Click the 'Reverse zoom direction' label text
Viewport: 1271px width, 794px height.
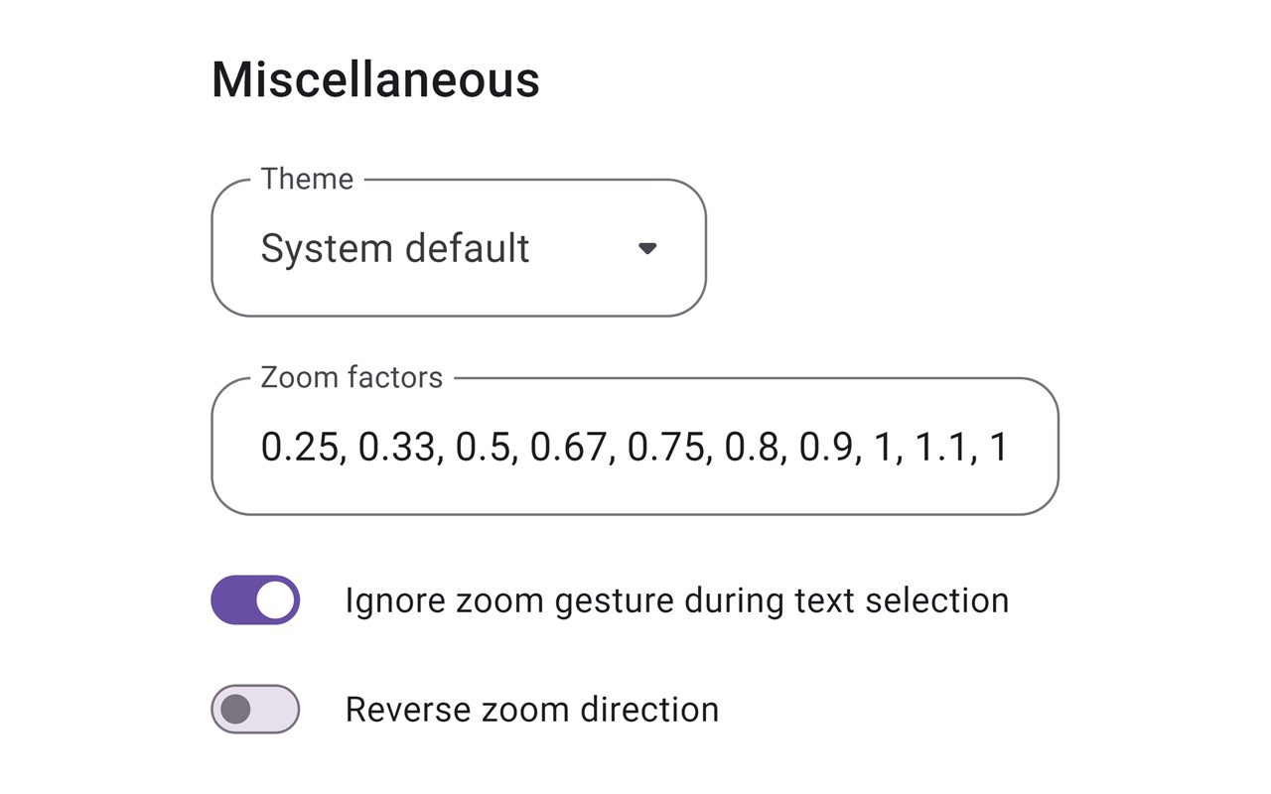click(x=531, y=710)
